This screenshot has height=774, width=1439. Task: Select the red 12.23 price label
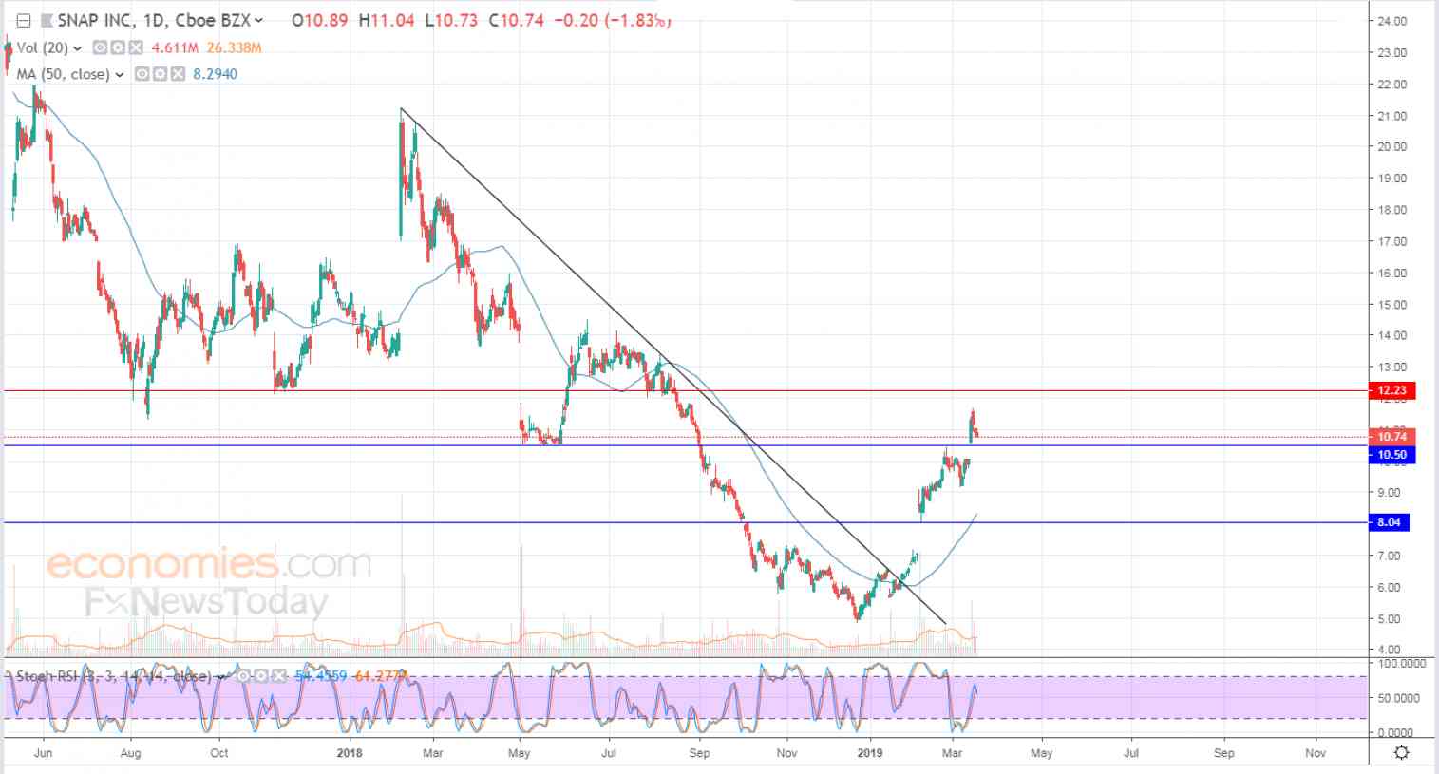click(1392, 390)
